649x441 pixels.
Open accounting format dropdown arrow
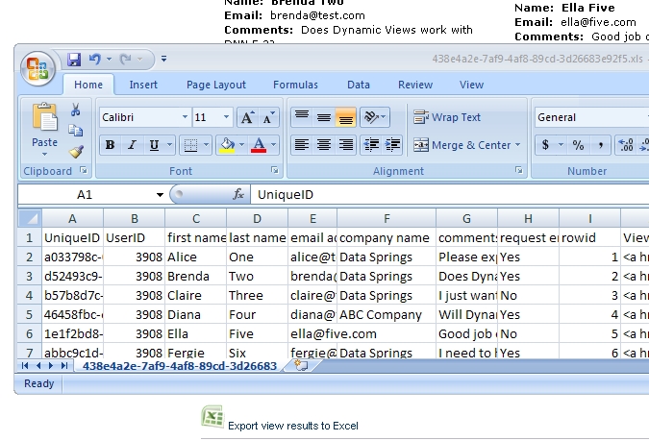tap(562, 145)
